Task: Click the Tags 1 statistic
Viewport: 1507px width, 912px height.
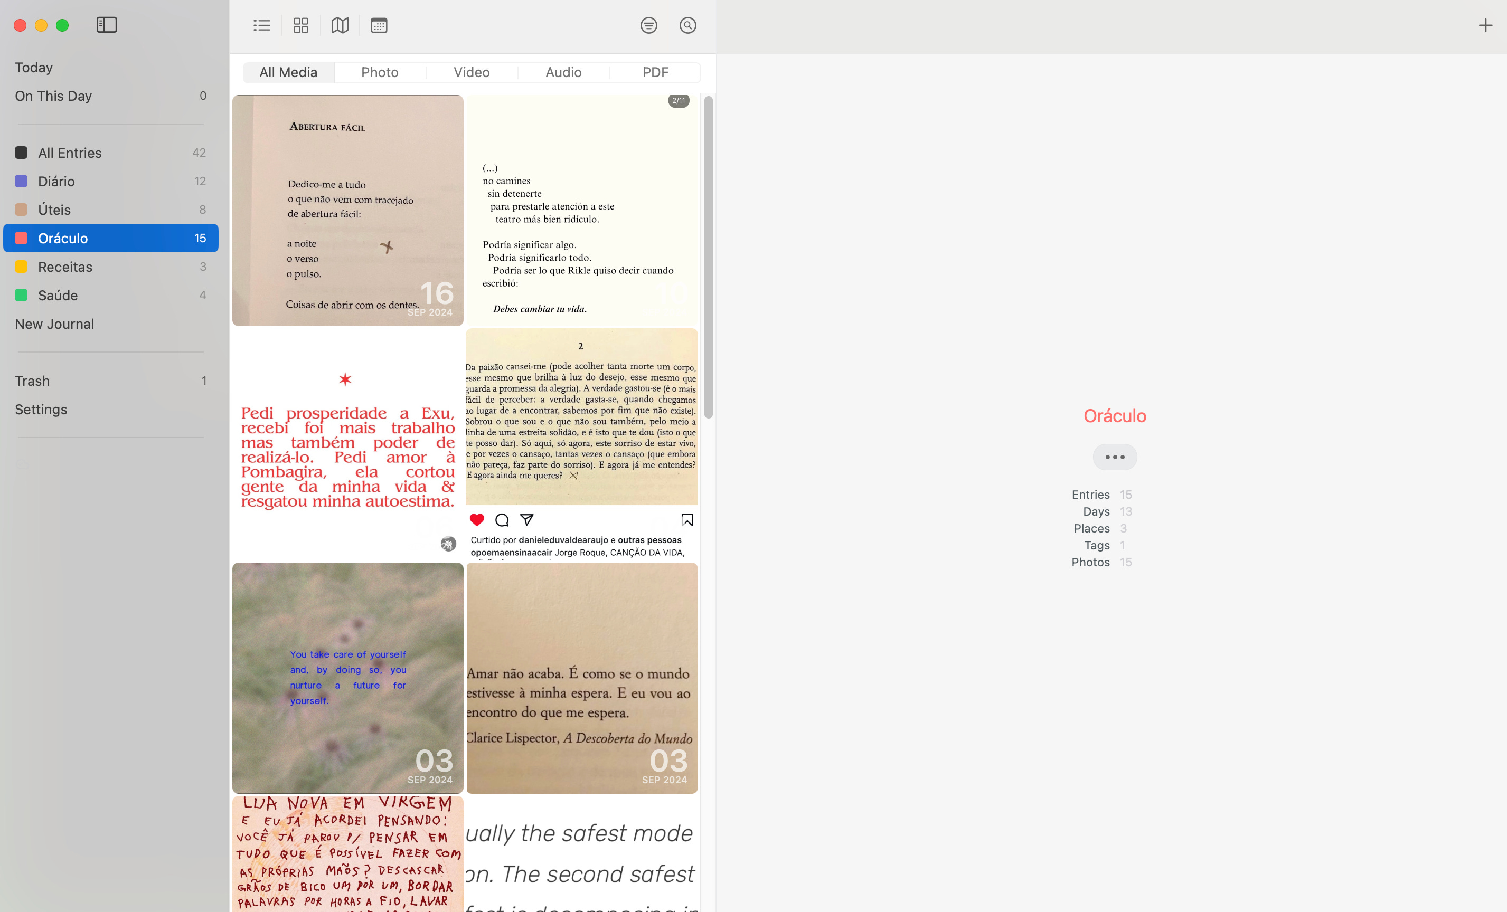Action: [1105, 545]
